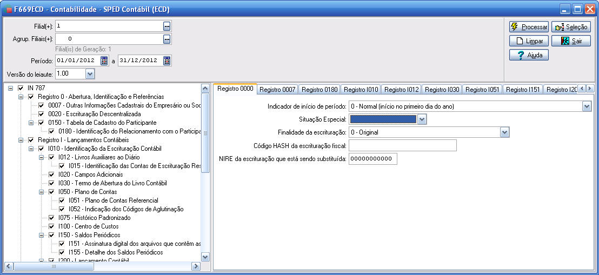Uncheck I100 Centro de Custos checkbox
The height and width of the screenshot is (275, 599).
51,226
